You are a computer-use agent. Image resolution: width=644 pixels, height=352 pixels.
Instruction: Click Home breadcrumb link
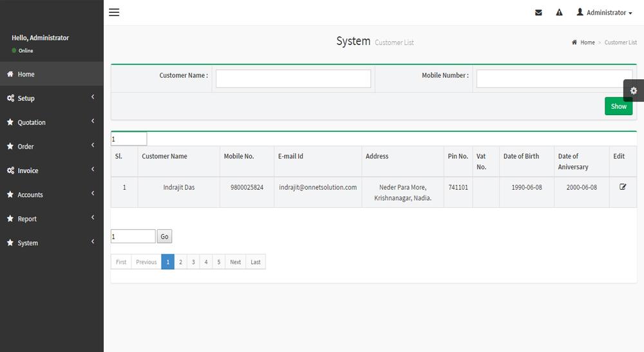[x=587, y=42]
